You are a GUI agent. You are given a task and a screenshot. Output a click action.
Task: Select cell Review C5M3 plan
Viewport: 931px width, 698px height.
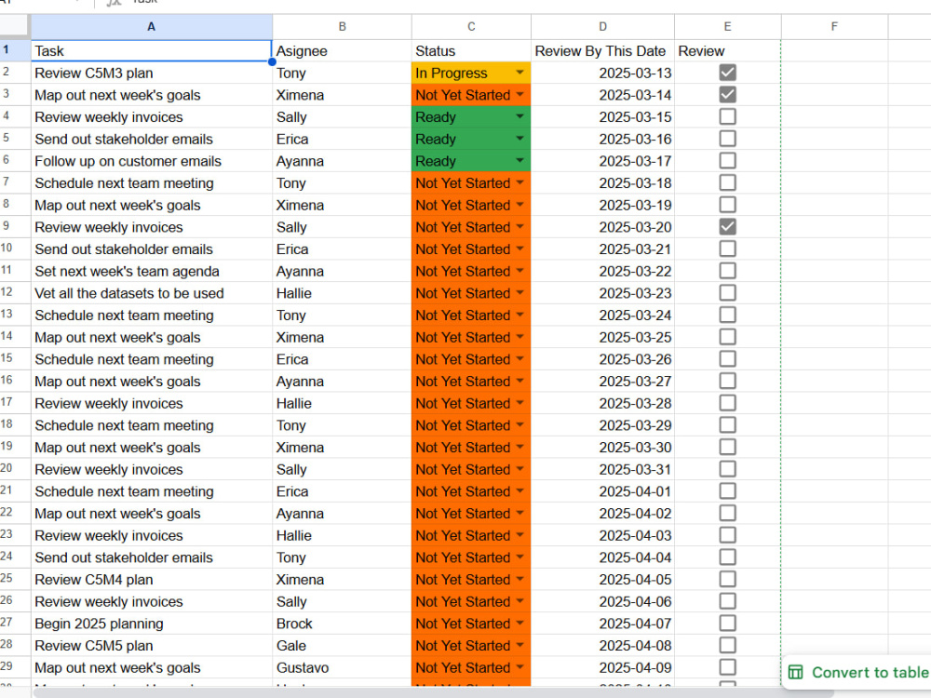[x=152, y=73]
